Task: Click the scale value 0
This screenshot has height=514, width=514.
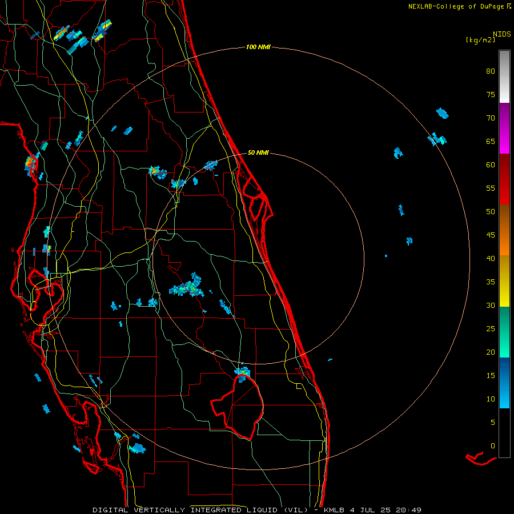Action: point(493,446)
